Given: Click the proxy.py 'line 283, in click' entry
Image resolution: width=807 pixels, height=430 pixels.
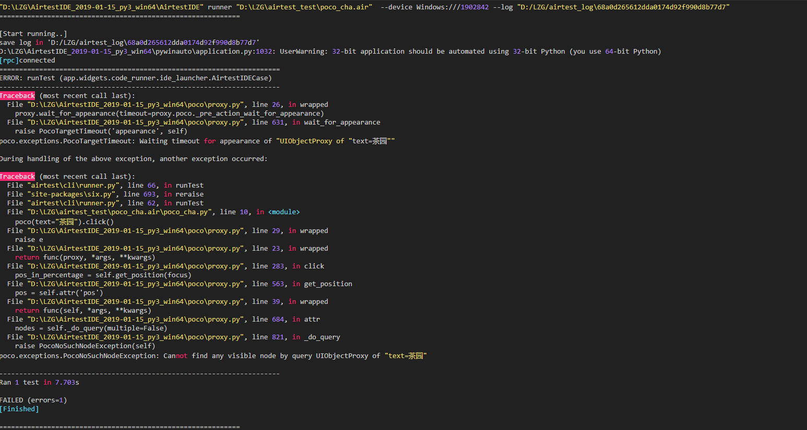Looking at the screenshot, I should pos(166,266).
